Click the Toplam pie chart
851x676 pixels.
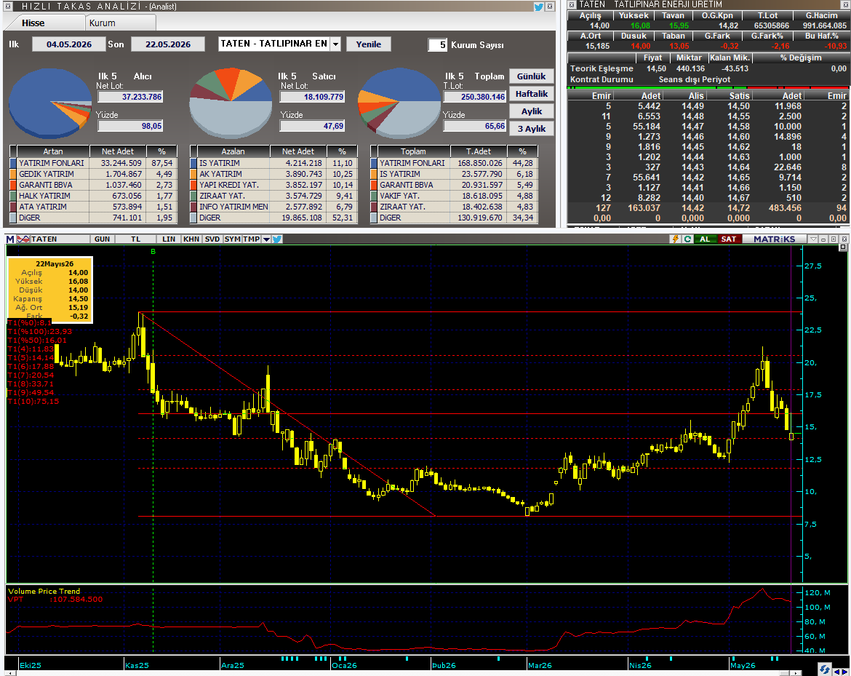[399, 103]
